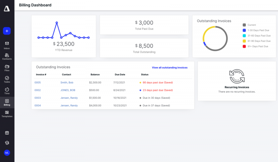This screenshot has height=162, width=278.
Task: Click the Recurring Invoices heading
Action: tap(237, 87)
